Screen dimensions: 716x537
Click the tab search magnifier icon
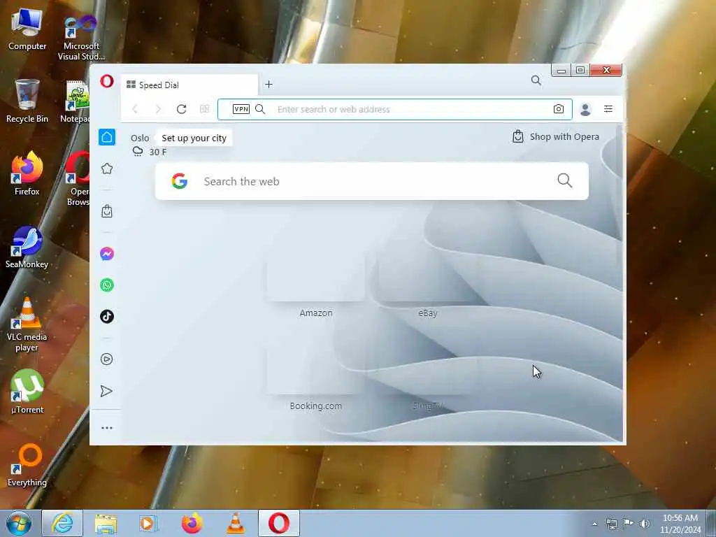pos(536,81)
